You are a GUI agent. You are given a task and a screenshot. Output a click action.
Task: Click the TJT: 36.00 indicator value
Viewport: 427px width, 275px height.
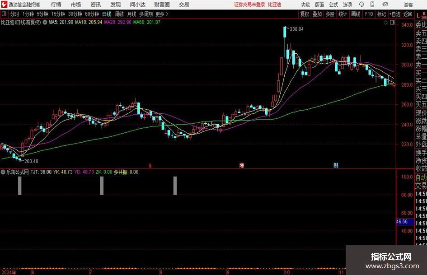(x=41, y=172)
